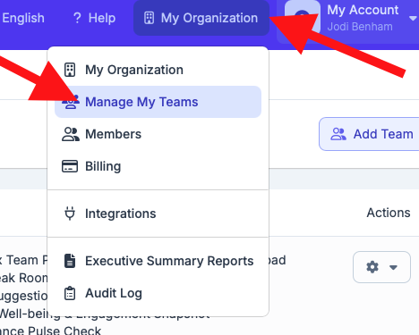
Task: Click the building icon in navbar button
Action: tap(149, 18)
